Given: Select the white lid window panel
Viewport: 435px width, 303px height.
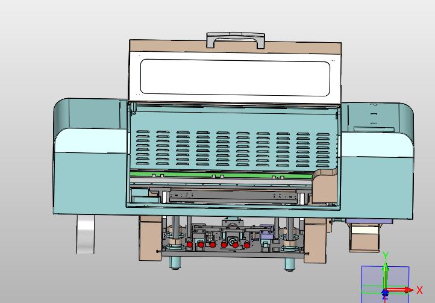Looking at the screenshot, I should (x=235, y=78).
